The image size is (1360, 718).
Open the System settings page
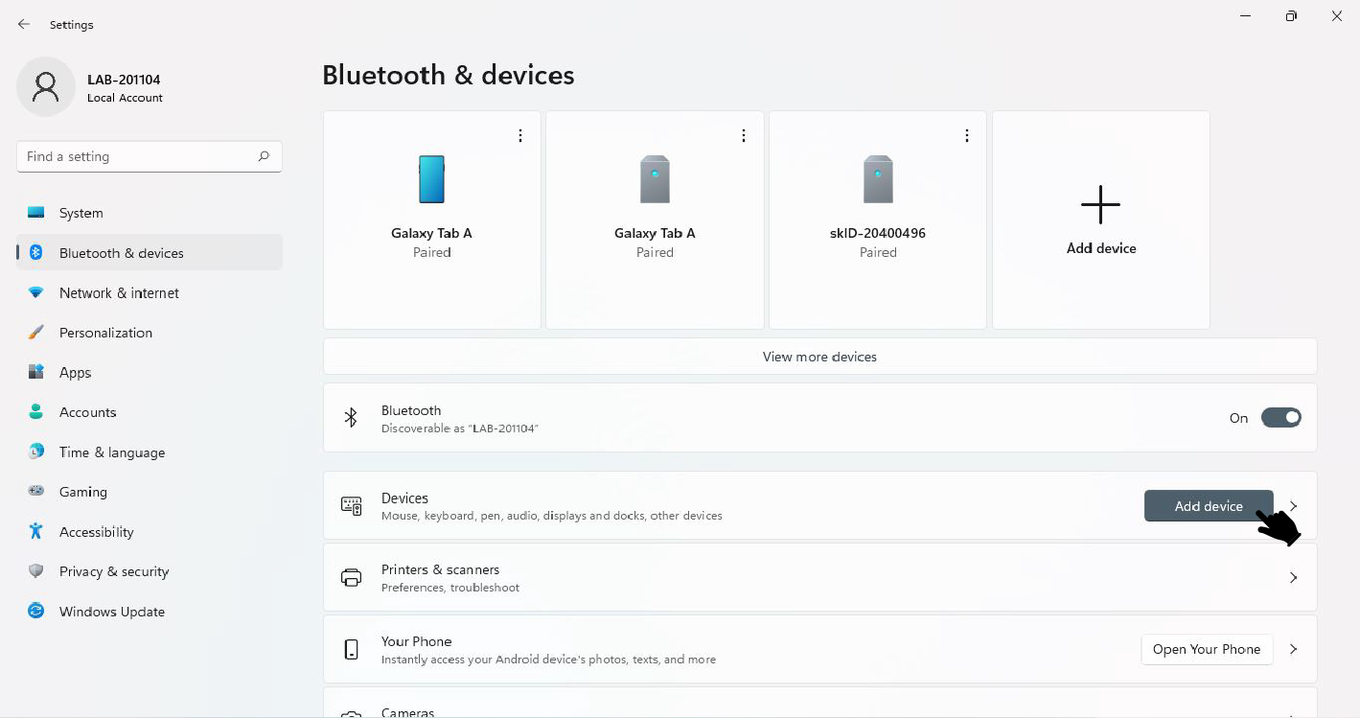(x=81, y=213)
